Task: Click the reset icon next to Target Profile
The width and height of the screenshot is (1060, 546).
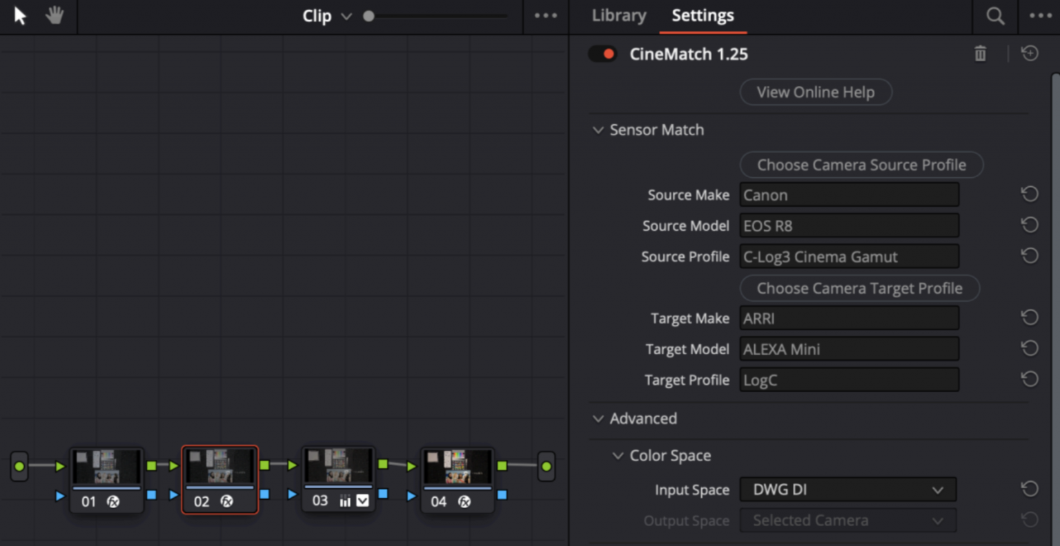Action: click(1029, 378)
